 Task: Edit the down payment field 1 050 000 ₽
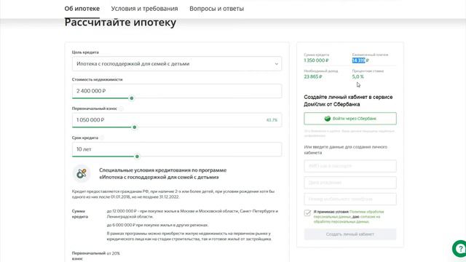(x=177, y=120)
